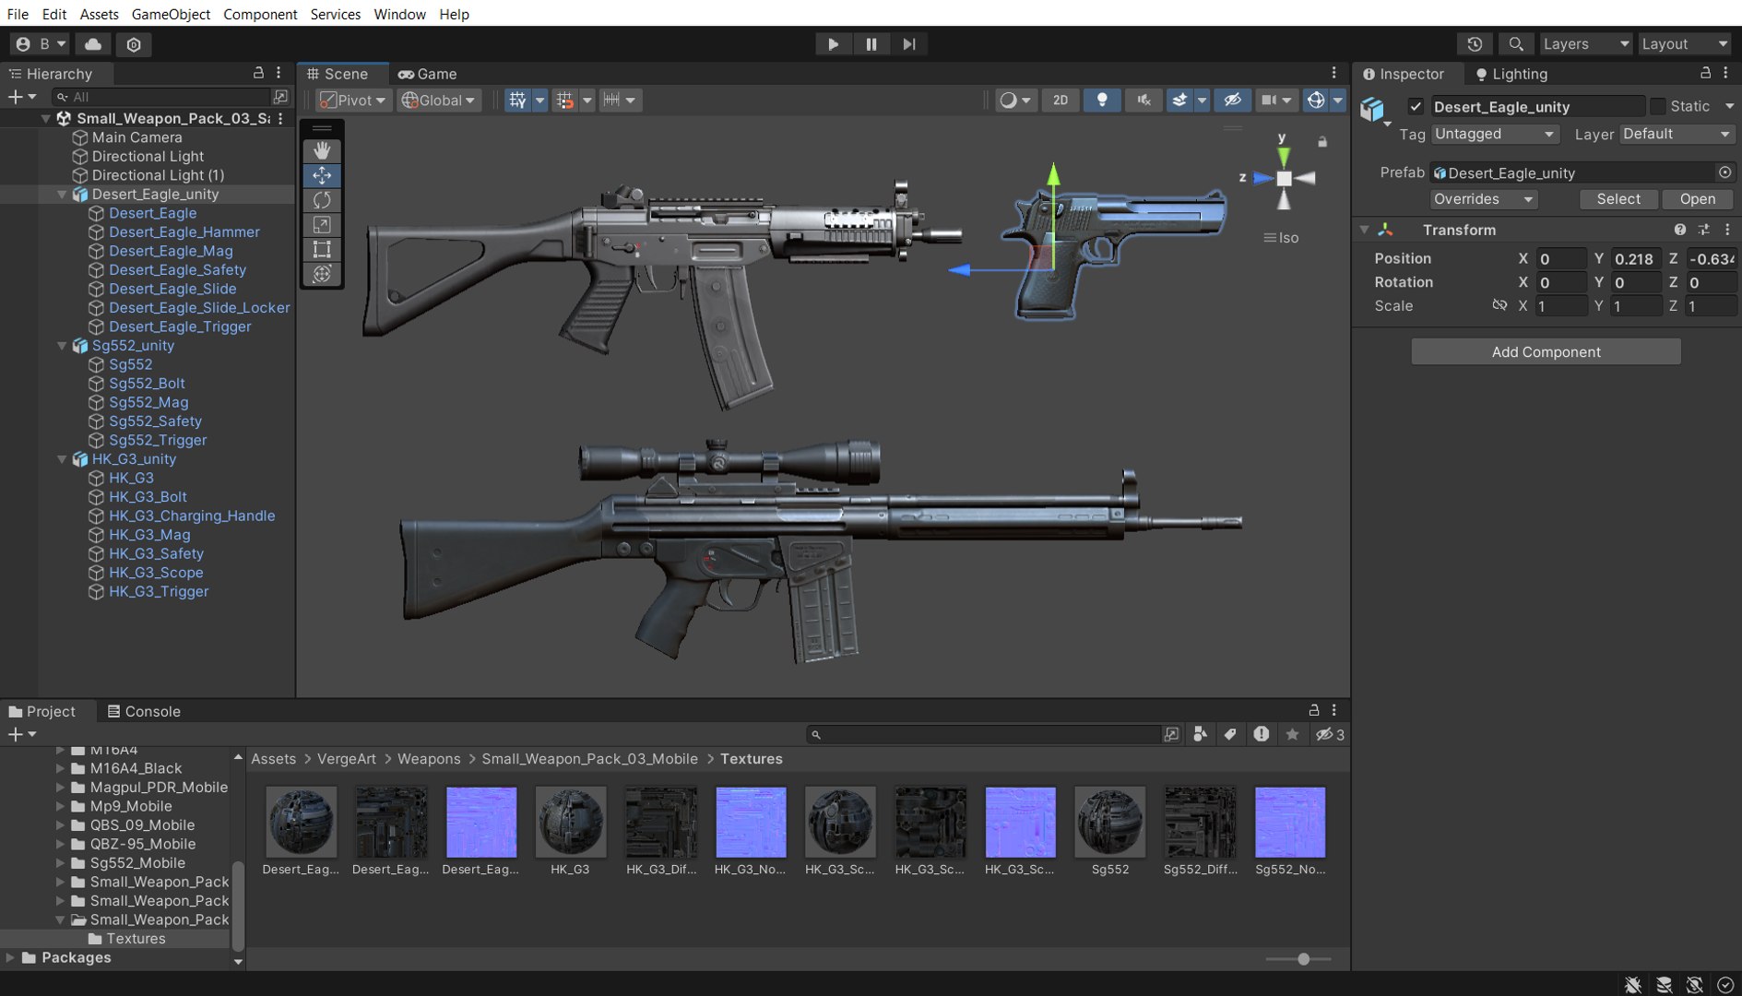Open the Global handle rotation dropdown
This screenshot has height=996, width=1742.
(439, 100)
